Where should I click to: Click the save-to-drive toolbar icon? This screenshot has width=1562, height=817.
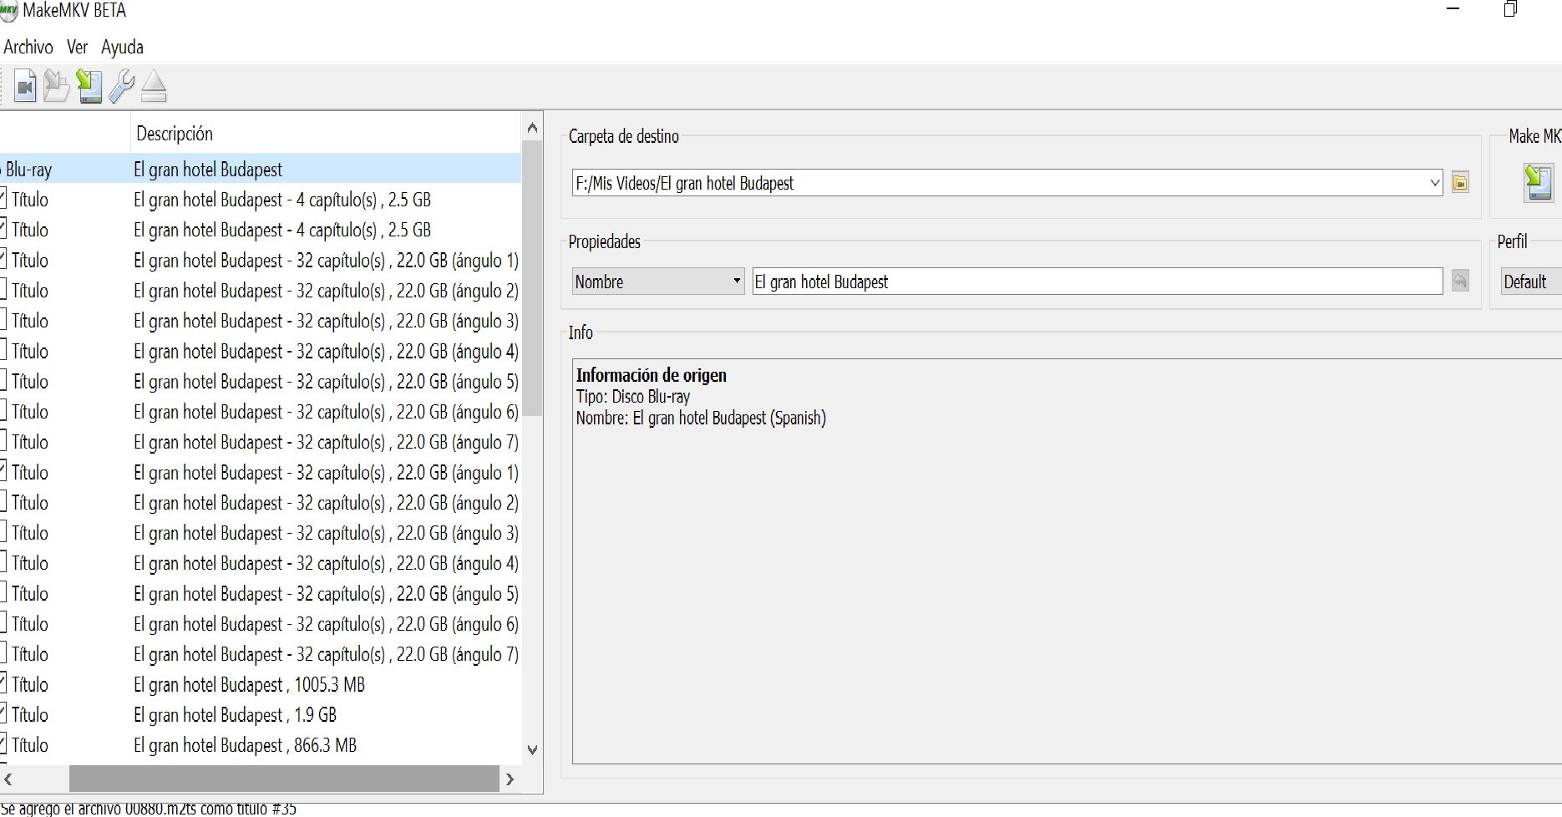(89, 86)
